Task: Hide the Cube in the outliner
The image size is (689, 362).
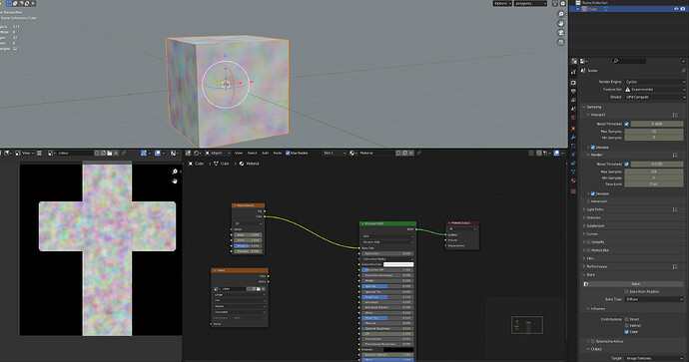Action: coord(676,9)
